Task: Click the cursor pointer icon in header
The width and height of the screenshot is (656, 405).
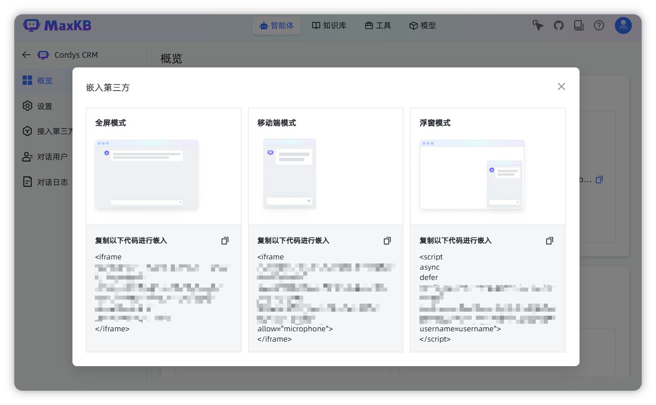Action: [x=538, y=25]
